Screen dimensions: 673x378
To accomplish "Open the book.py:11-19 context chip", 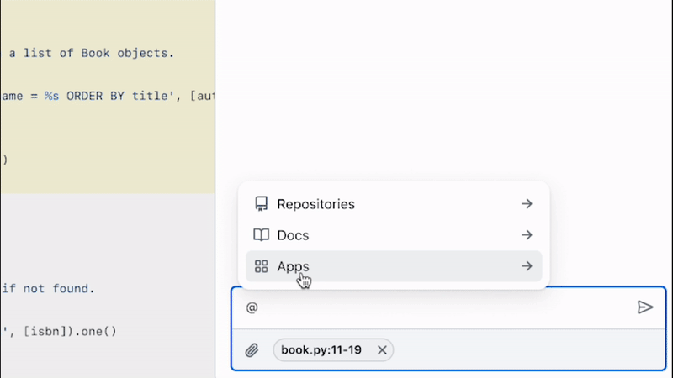I will [321, 350].
